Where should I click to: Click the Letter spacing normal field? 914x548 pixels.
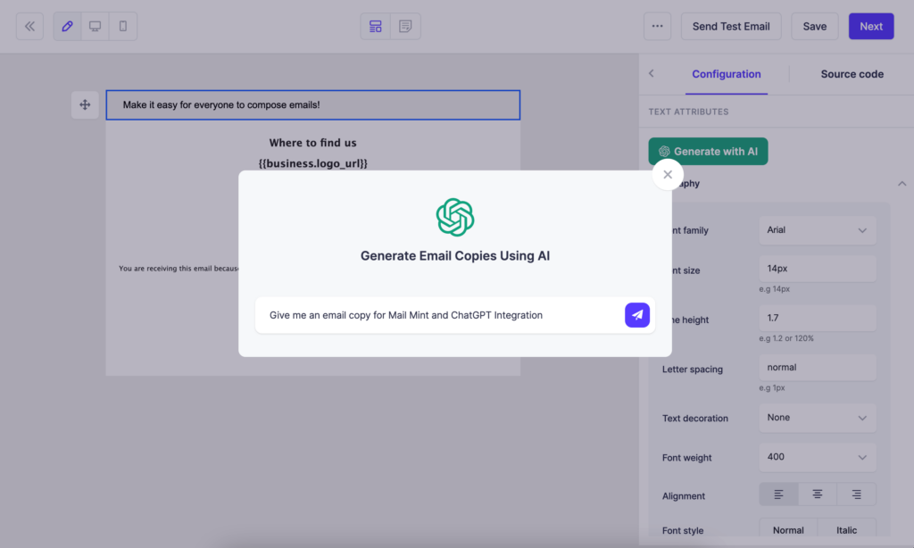pyautogui.click(x=818, y=368)
